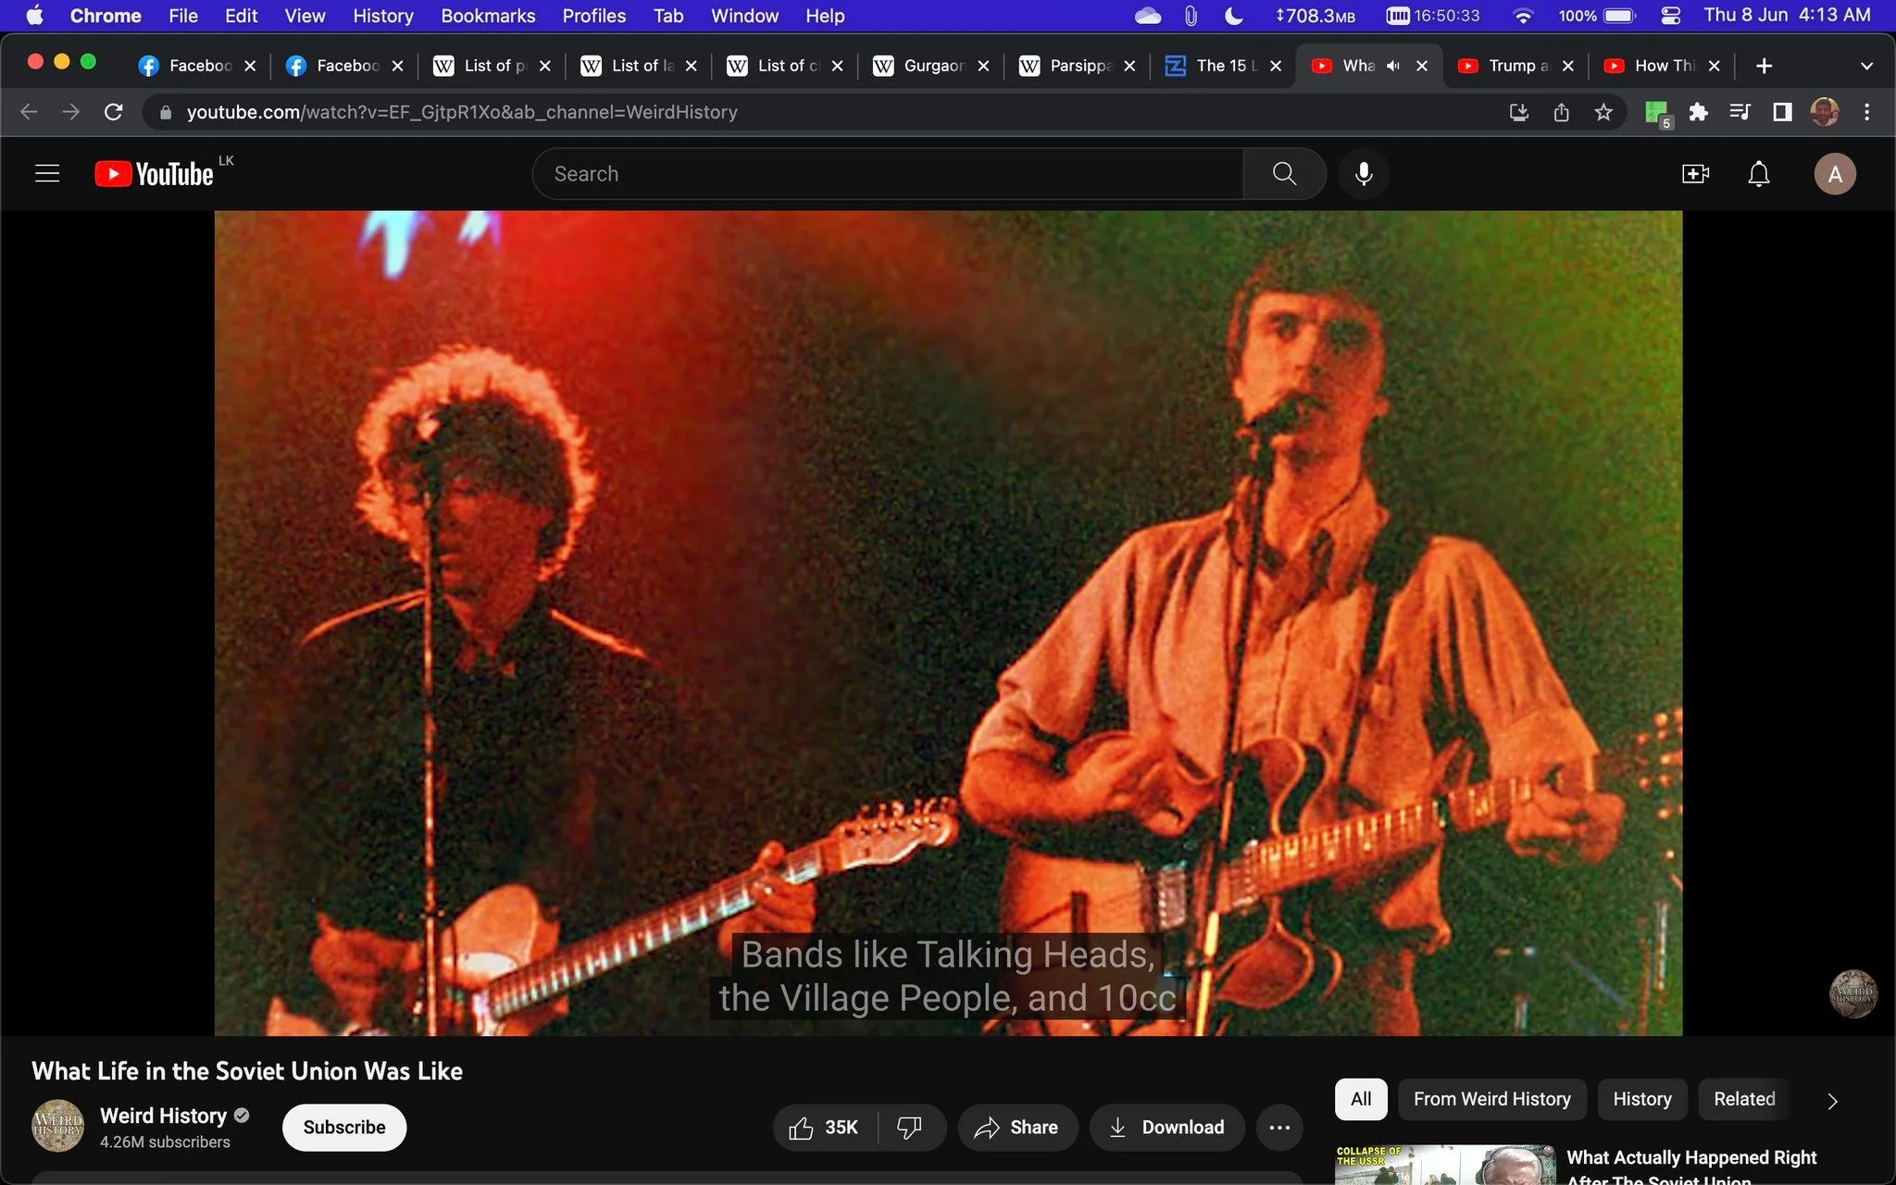
Task: Share page using Chrome share icon
Action: pos(1562,112)
